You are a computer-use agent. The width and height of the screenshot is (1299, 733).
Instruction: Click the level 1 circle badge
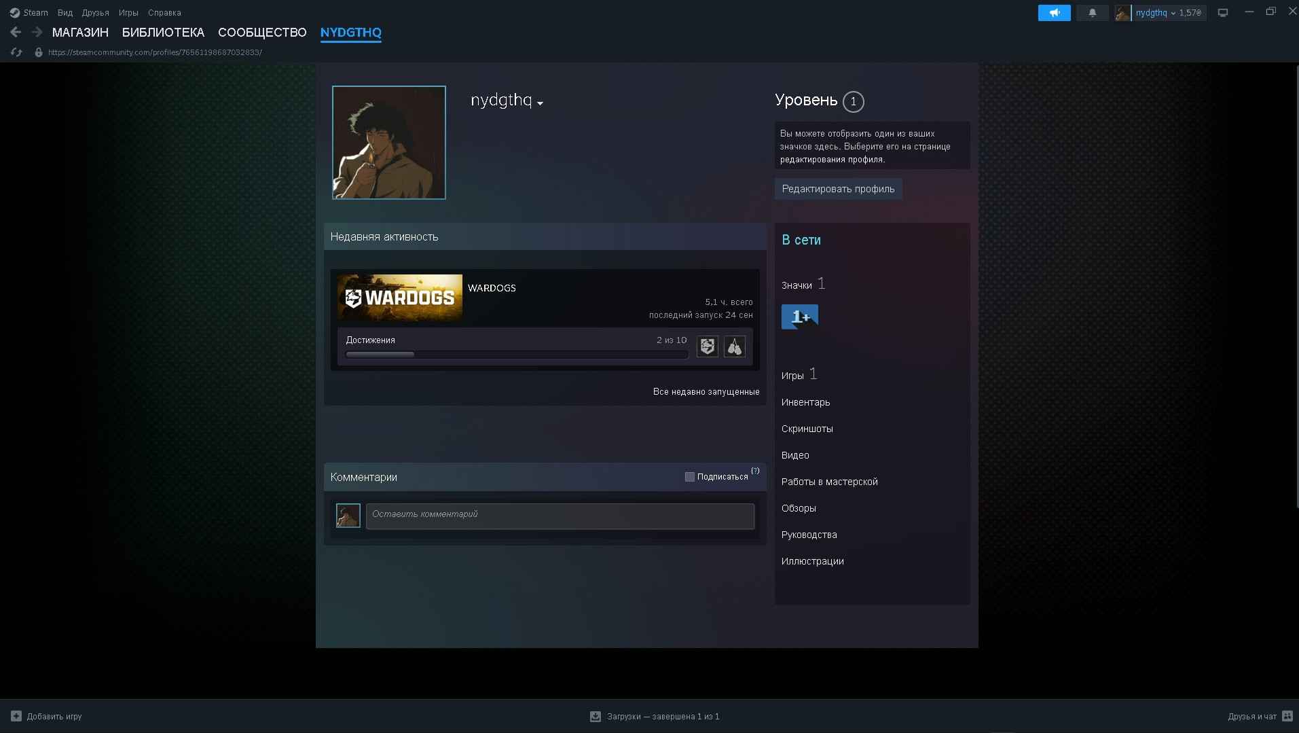point(854,102)
